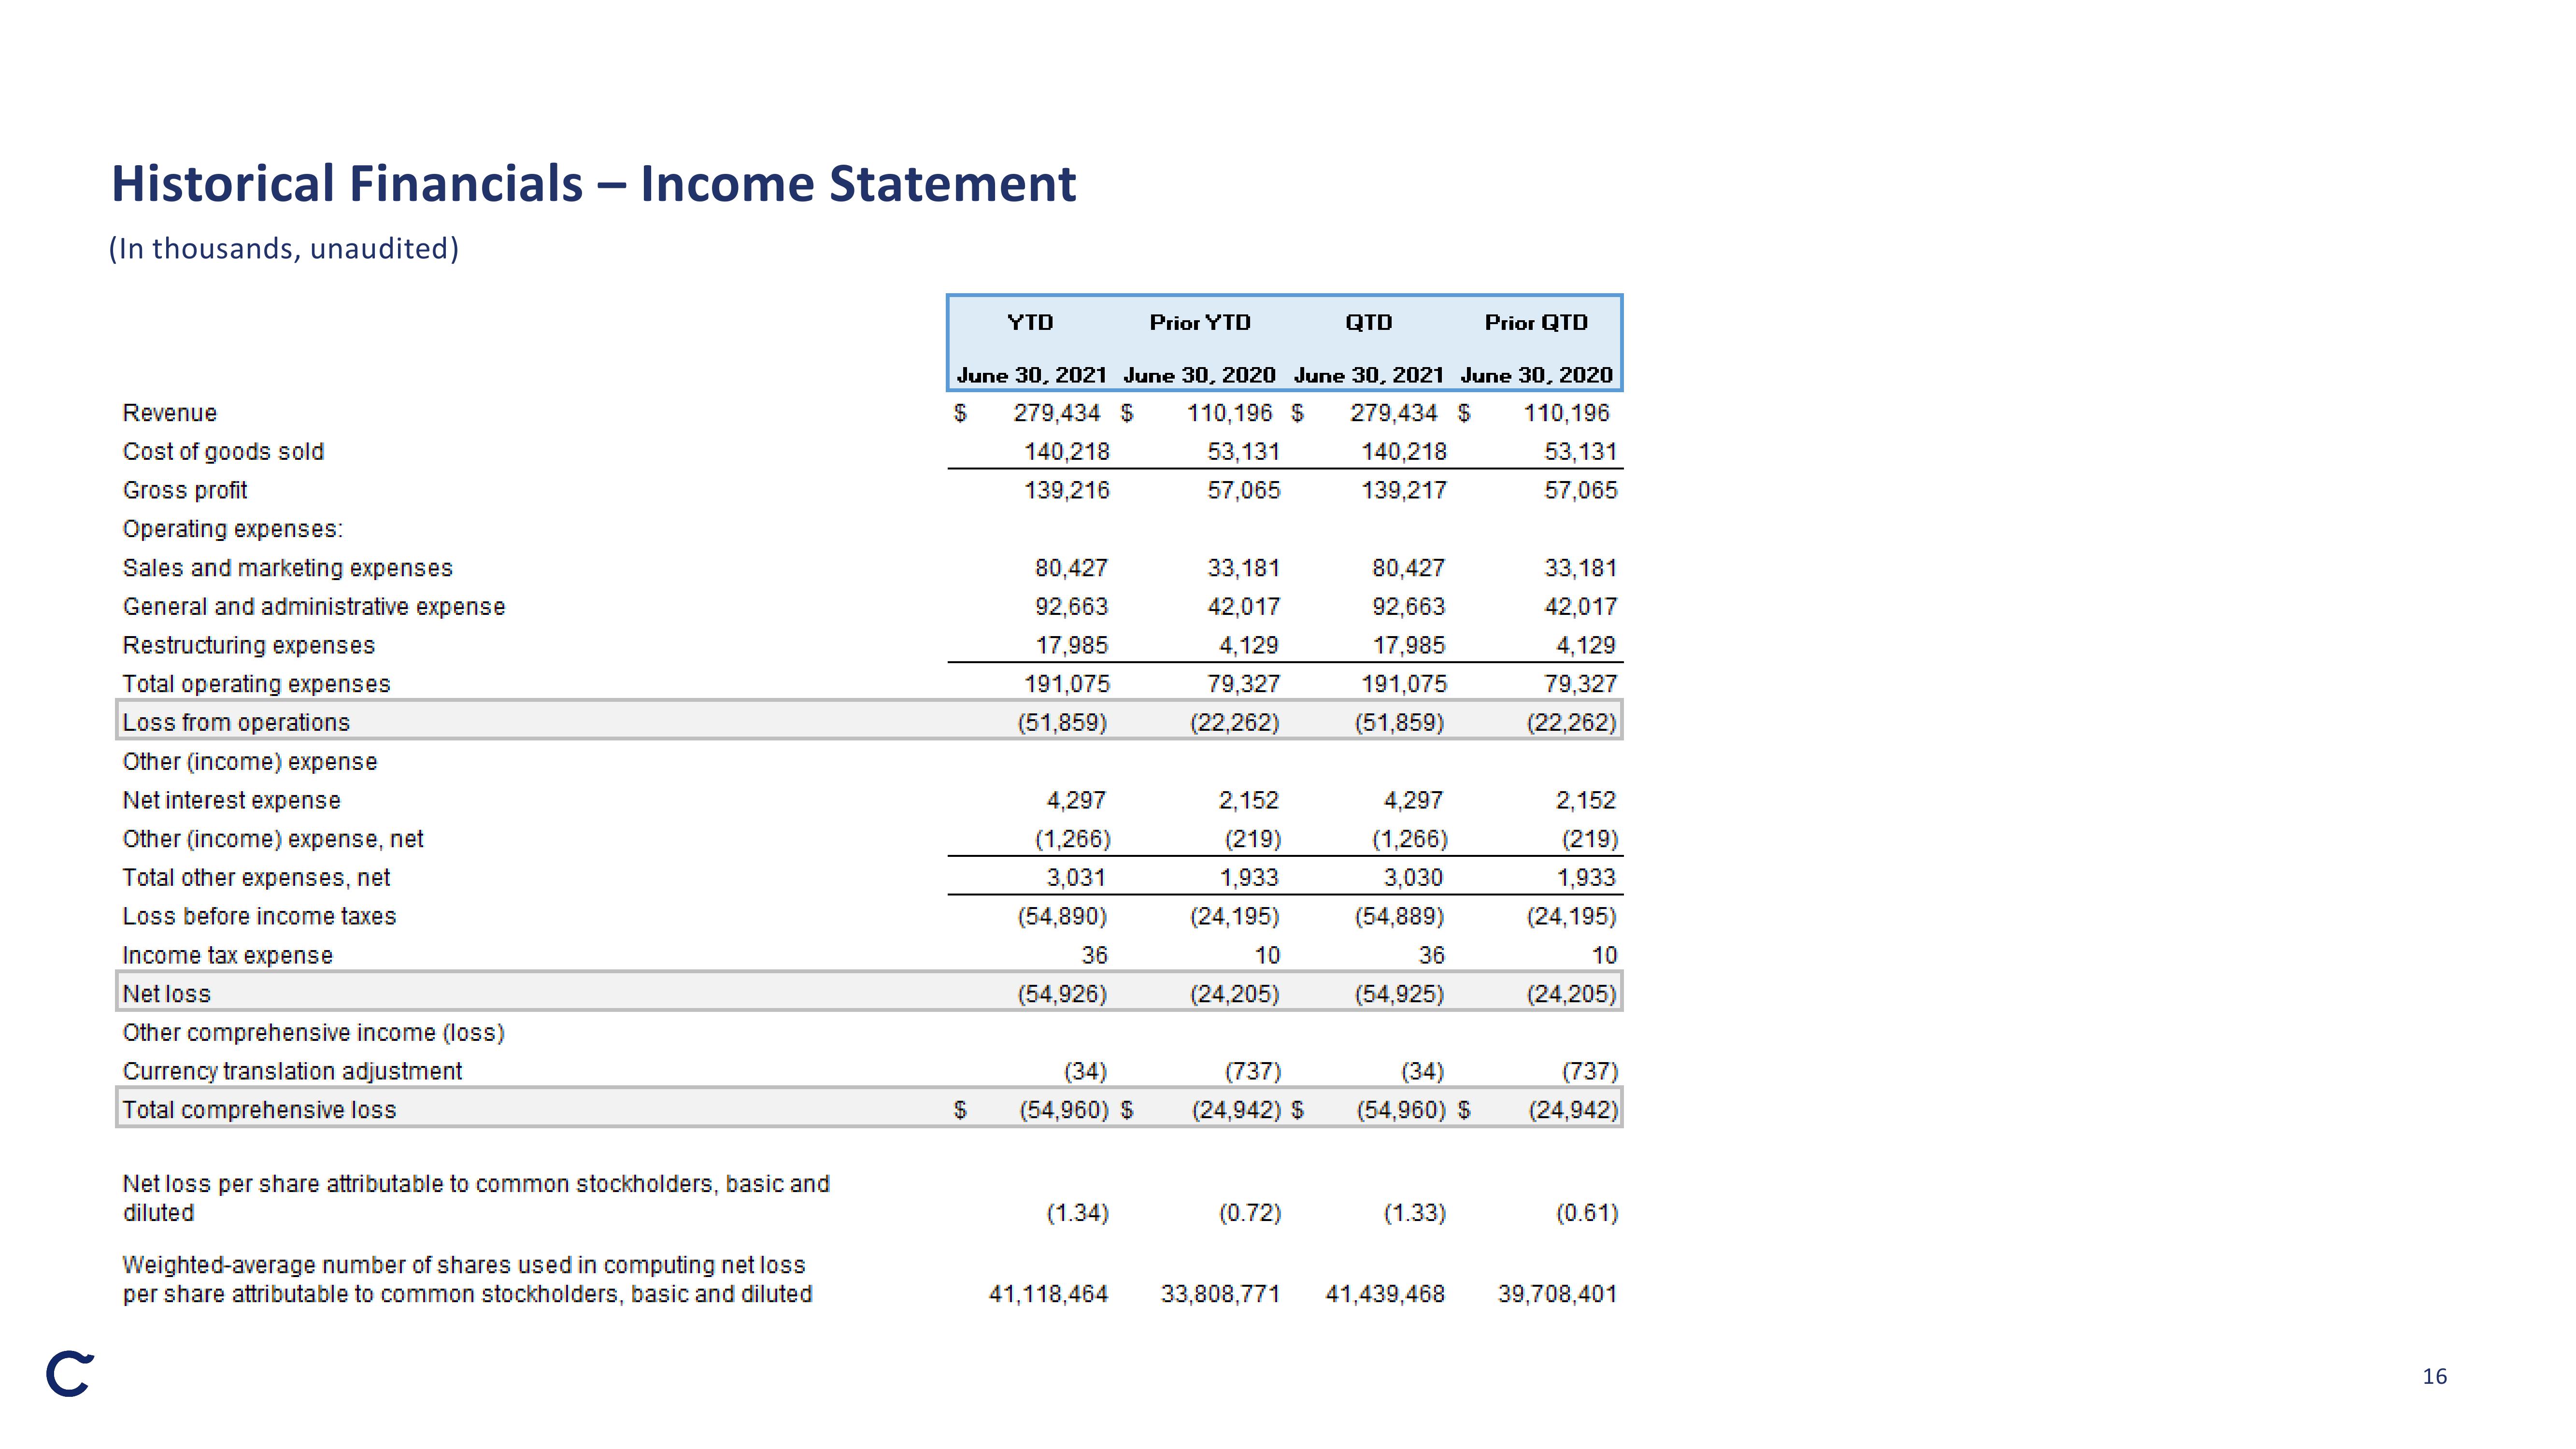Click weighted-average shares 39,708,401
This screenshot has height=1449, width=2576.
(1558, 1294)
